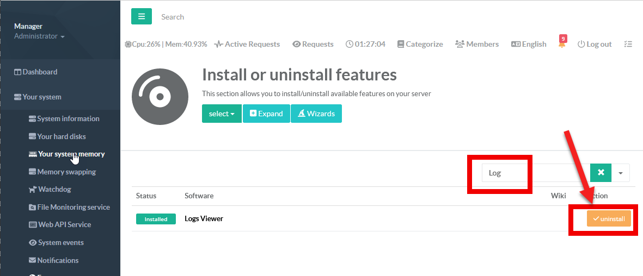
Task: Clear the search filter with X button
Action: click(601, 172)
